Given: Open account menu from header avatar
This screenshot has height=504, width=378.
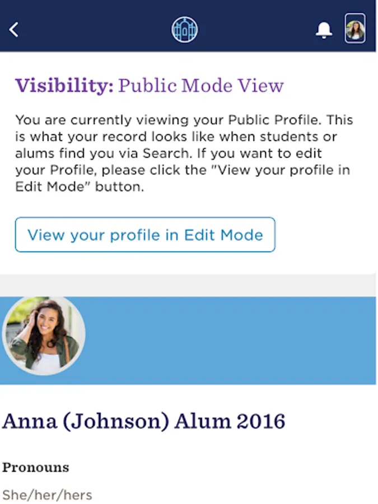Looking at the screenshot, I should pyautogui.click(x=355, y=29).
